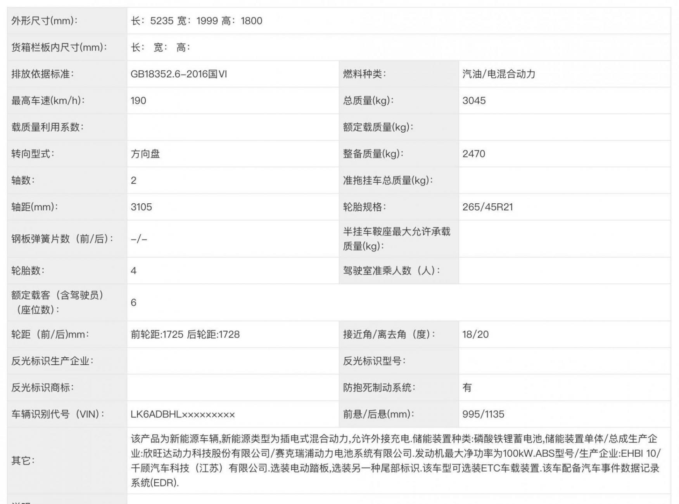
Task: Click the 其它 remarks paragraph text
Action: 395,461
